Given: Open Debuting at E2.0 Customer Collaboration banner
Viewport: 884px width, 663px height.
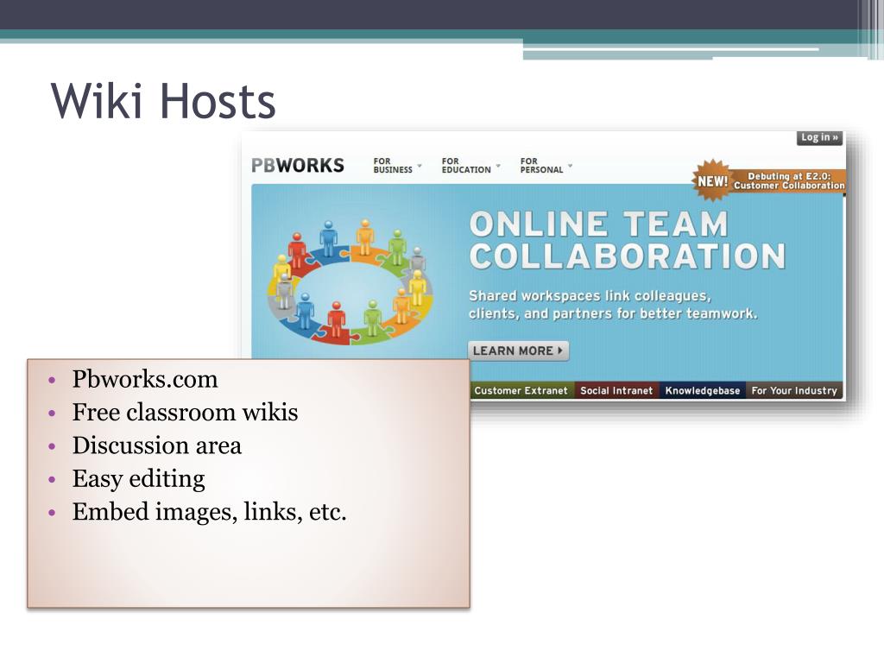Looking at the screenshot, I should pyautogui.click(x=789, y=181).
